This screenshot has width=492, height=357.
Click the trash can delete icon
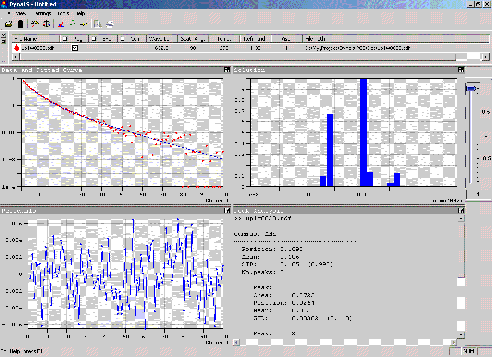(21, 24)
